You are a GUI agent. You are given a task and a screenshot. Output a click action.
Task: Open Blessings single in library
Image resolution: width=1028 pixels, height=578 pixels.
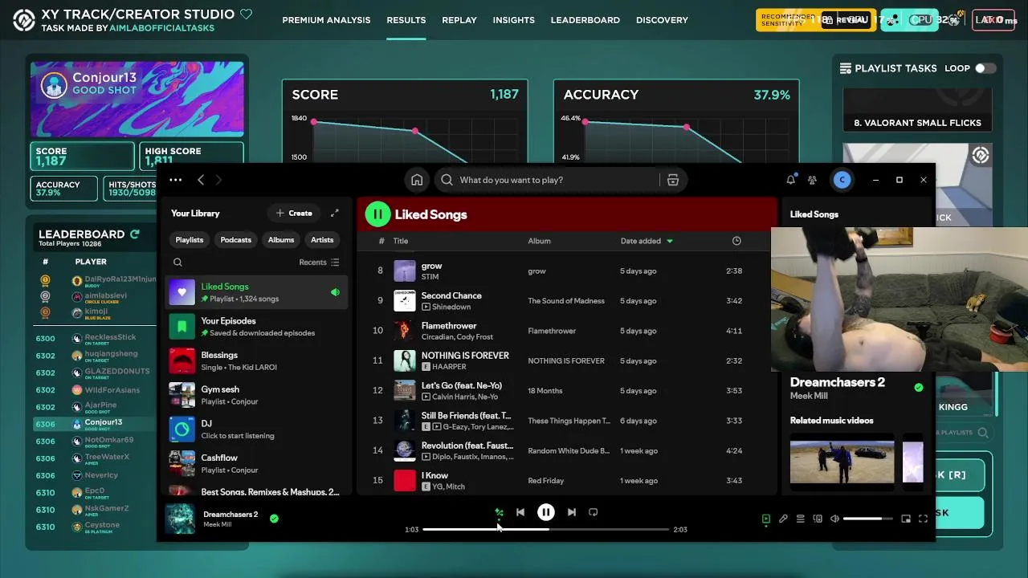(x=258, y=360)
